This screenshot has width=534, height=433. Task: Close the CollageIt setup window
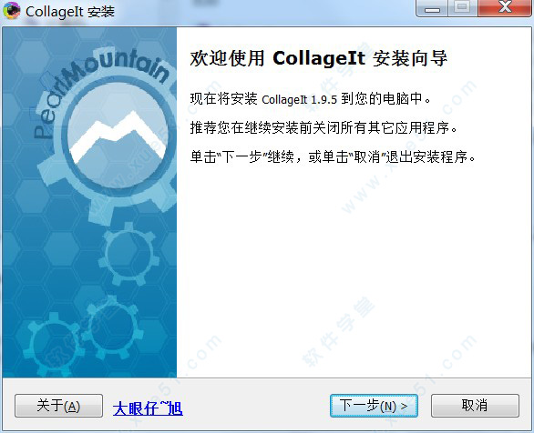[505, 8]
